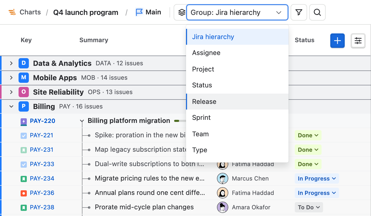Click the Summary column header
Viewport: 371px width, 216px height.
point(94,40)
